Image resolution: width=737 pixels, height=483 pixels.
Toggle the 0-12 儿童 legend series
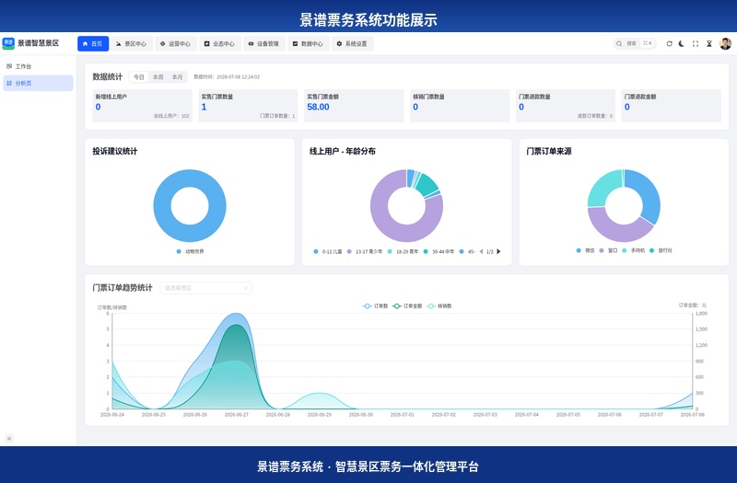click(x=328, y=251)
